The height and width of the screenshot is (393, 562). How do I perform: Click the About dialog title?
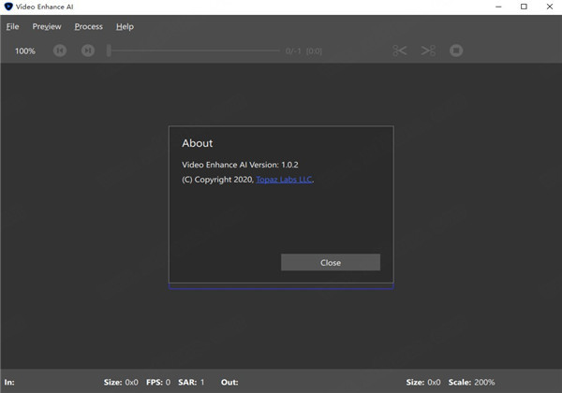[197, 143]
